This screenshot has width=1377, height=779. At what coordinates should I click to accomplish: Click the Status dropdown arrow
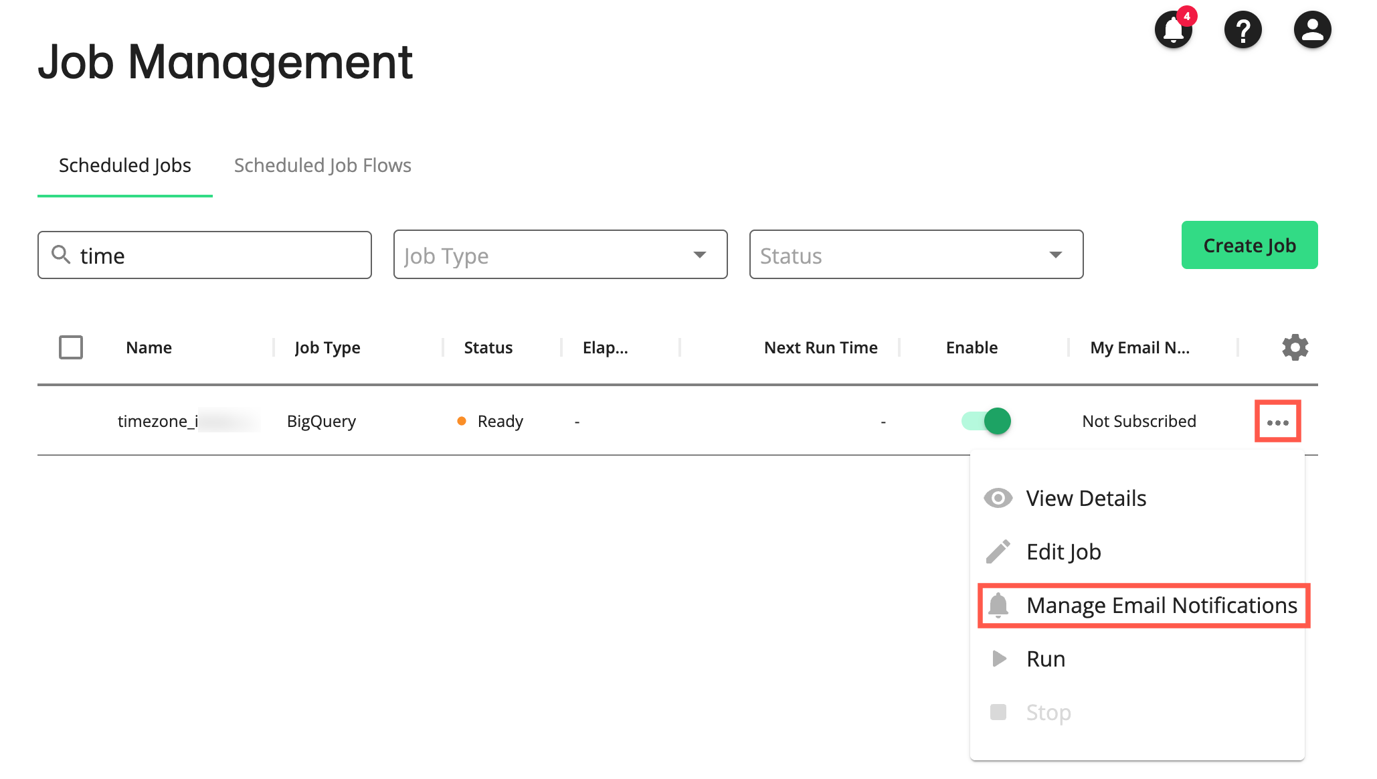[x=1055, y=255]
